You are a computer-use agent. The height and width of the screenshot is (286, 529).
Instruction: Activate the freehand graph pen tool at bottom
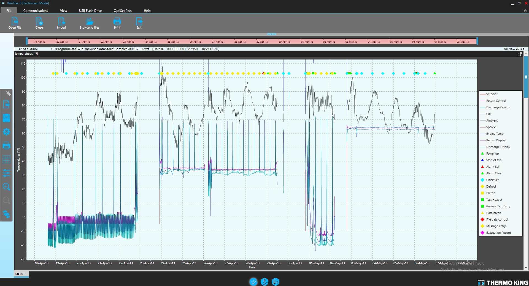click(253, 282)
